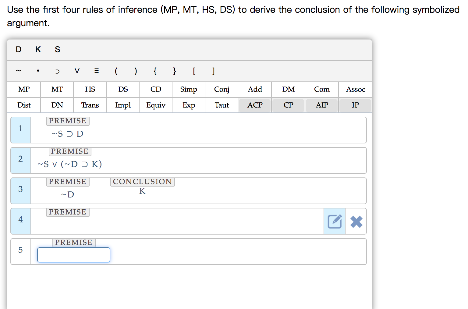This screenshot has height=309, width=468.
Task: Select the IP proof method
Action: click(355, 105)
